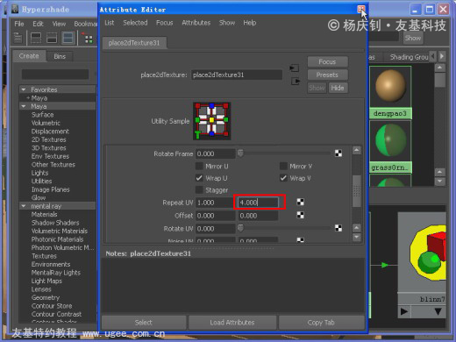This screenshot has width=456, height=342.
Task: Click the down arrow under blinn7 node
Action: click(x=438, y=311)
